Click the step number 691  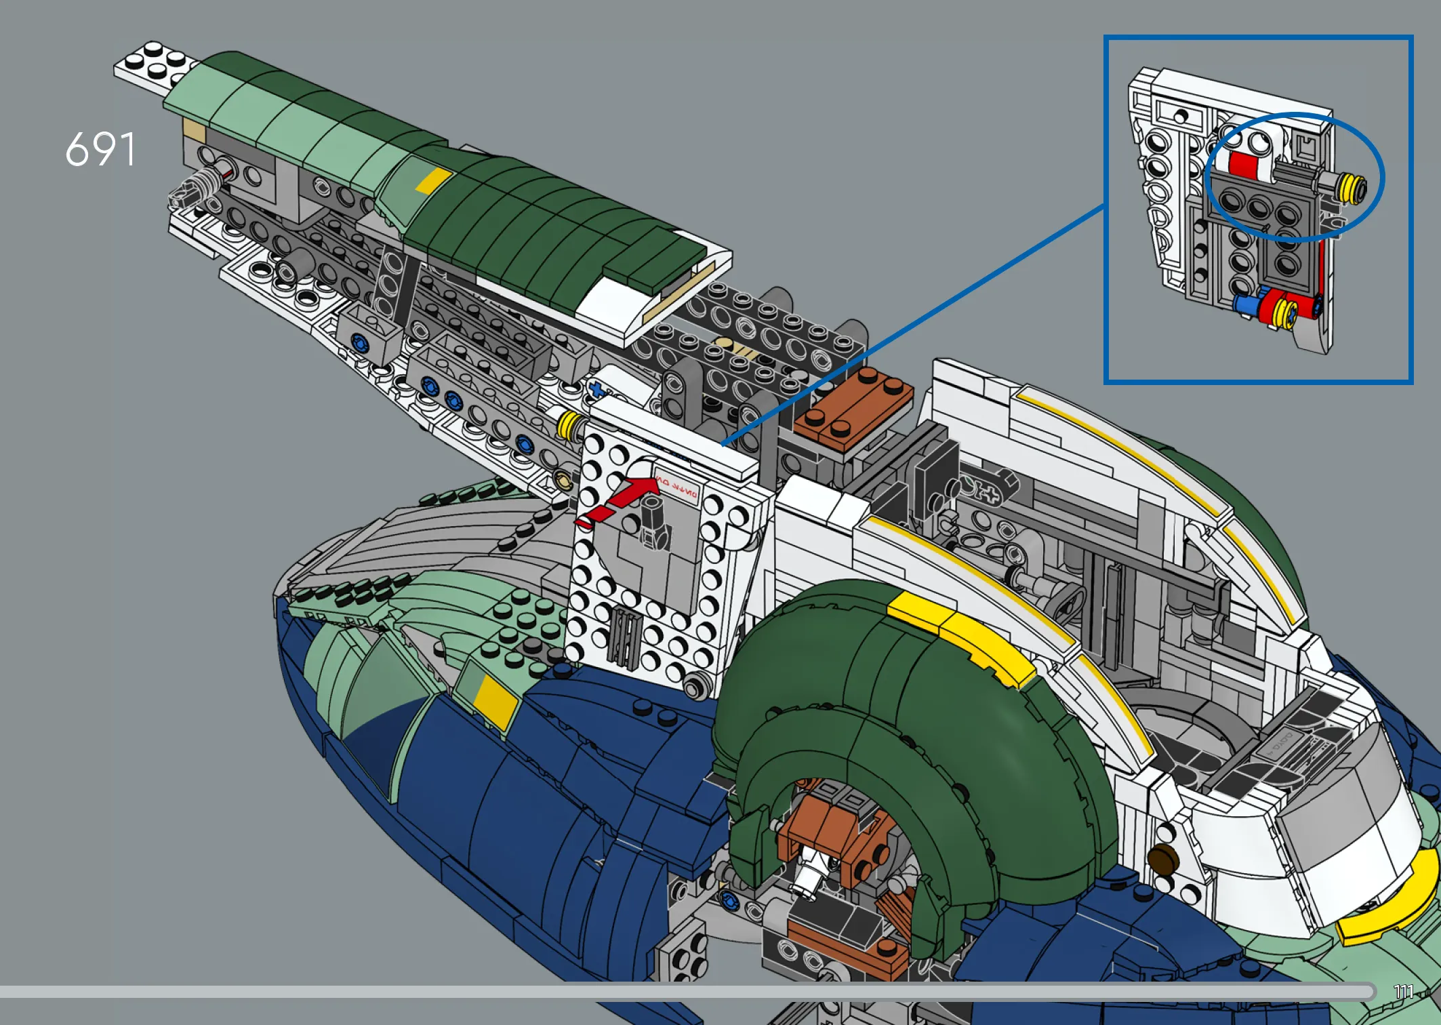pyautogui.click(x=100, y=149)
